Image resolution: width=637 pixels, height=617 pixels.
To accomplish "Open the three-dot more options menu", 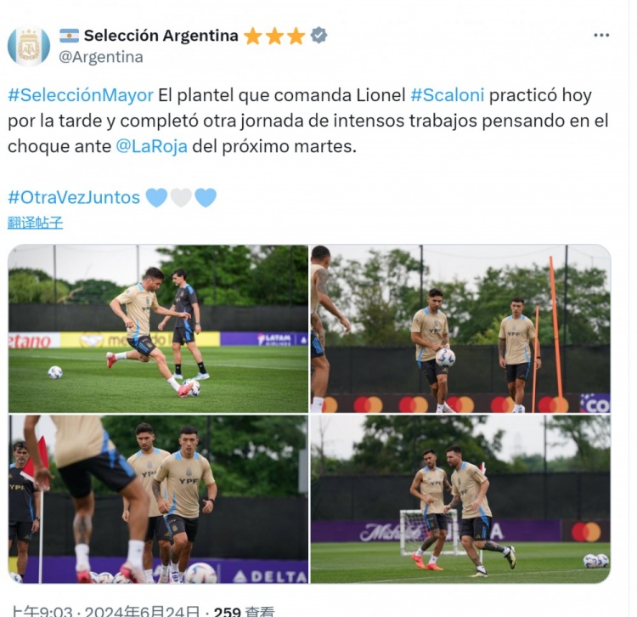I will point(601,36).
